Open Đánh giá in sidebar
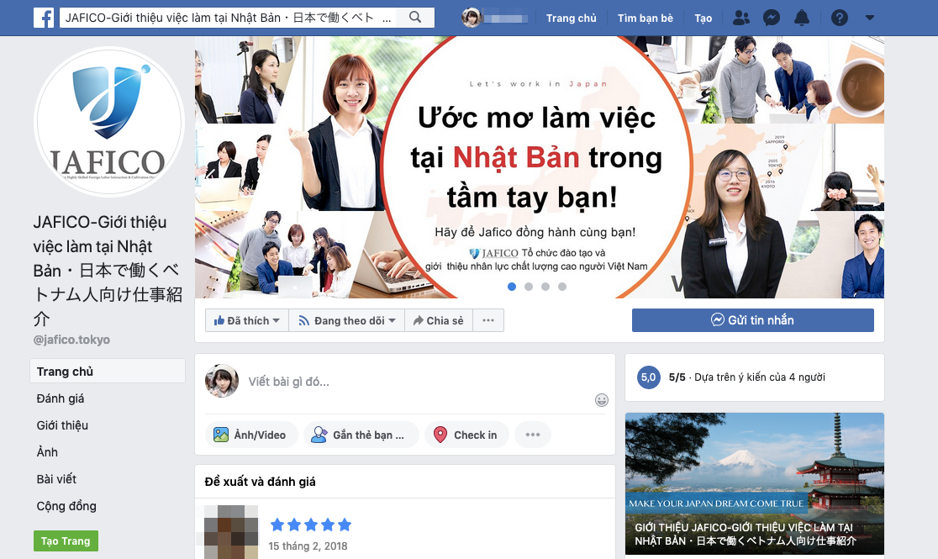The height and width of the screenshot is (559, 938). (x=61, y=398)
